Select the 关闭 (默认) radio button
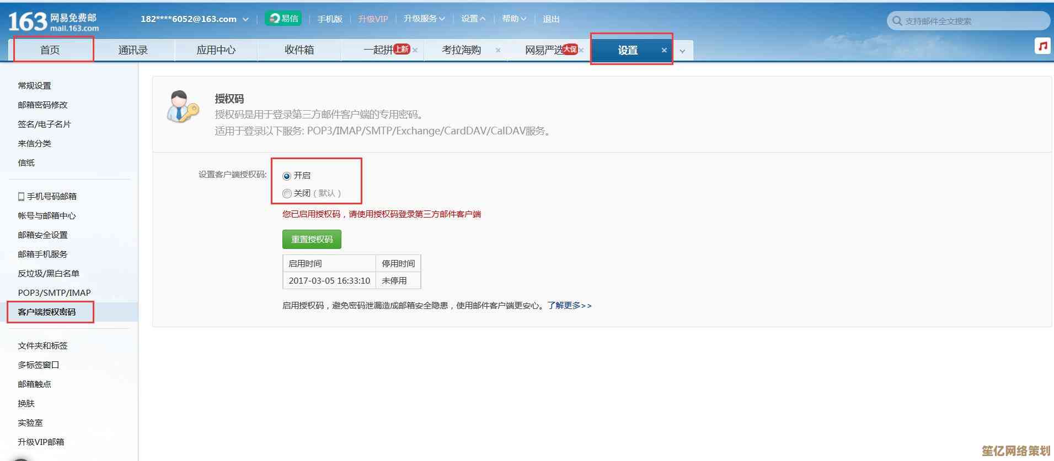This screenshot has height=461, width=1054. 287,193
